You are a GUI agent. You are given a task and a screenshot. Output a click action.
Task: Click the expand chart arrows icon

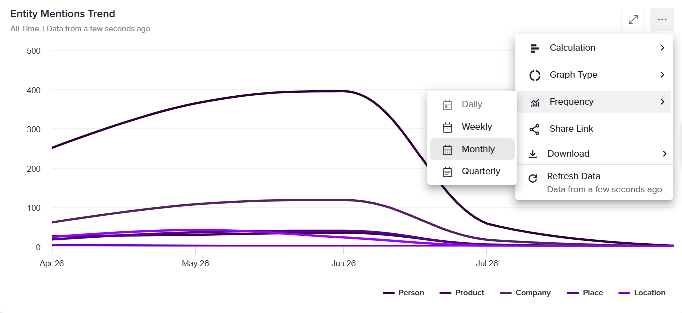pos(633,20)
